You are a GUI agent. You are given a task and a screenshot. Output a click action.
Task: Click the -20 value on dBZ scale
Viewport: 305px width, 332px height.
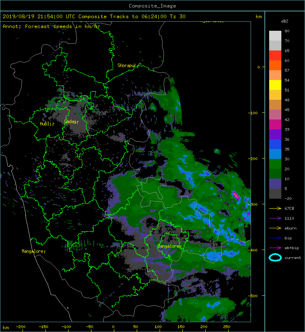(x=288, y=198)
